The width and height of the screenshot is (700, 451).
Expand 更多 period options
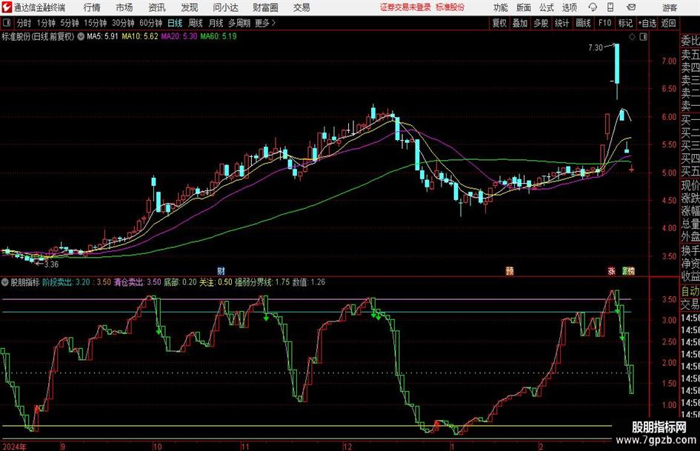pos(265,23)
